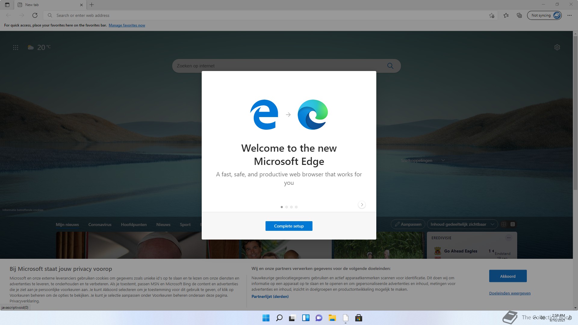578x325 pixels.
Task: Click the Akkoord consent button
Action: 508,276
